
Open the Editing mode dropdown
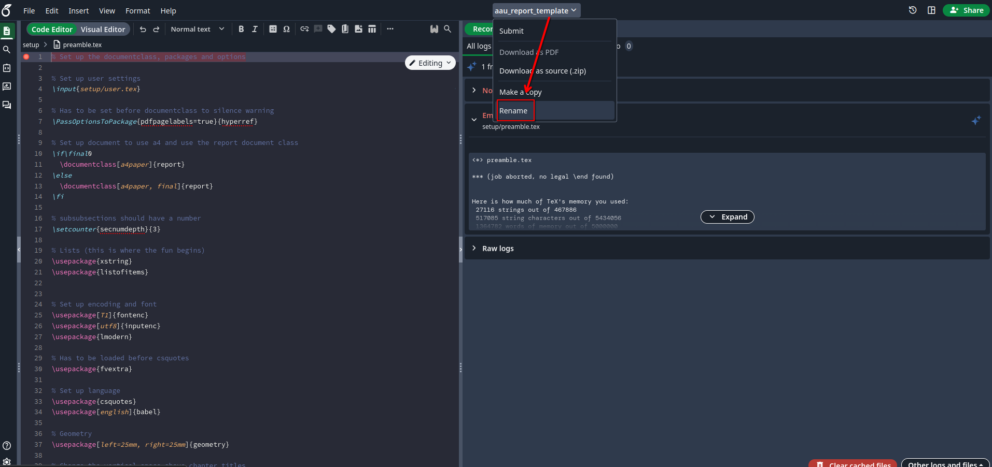point(430,63)
